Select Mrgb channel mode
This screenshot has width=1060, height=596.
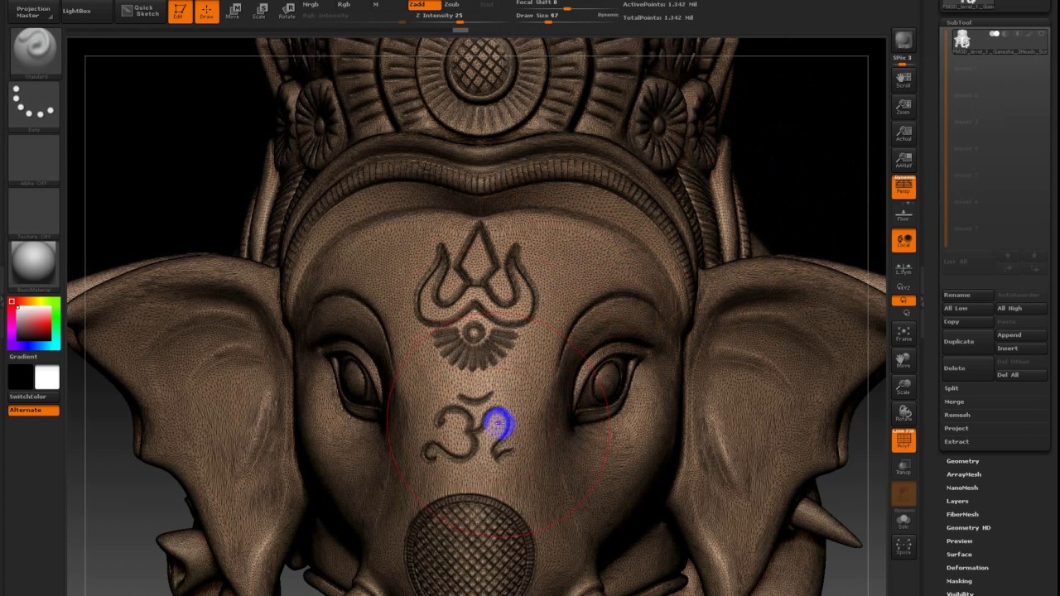point(311,5)
